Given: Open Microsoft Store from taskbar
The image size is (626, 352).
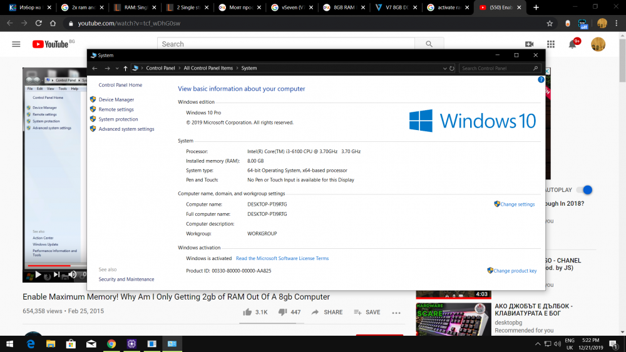Looking at the screenshot, I should [71, 344].
